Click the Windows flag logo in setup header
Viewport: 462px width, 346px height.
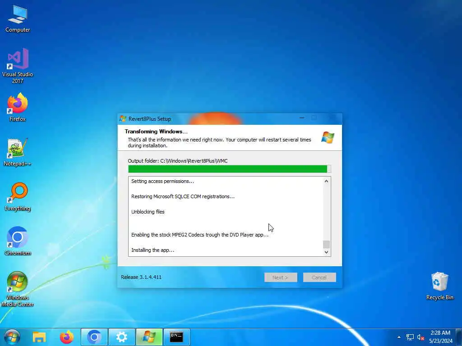[x=328, y=137]
